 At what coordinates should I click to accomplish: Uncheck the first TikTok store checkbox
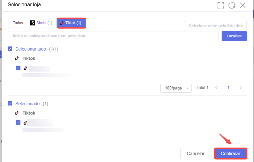point(18,68)
